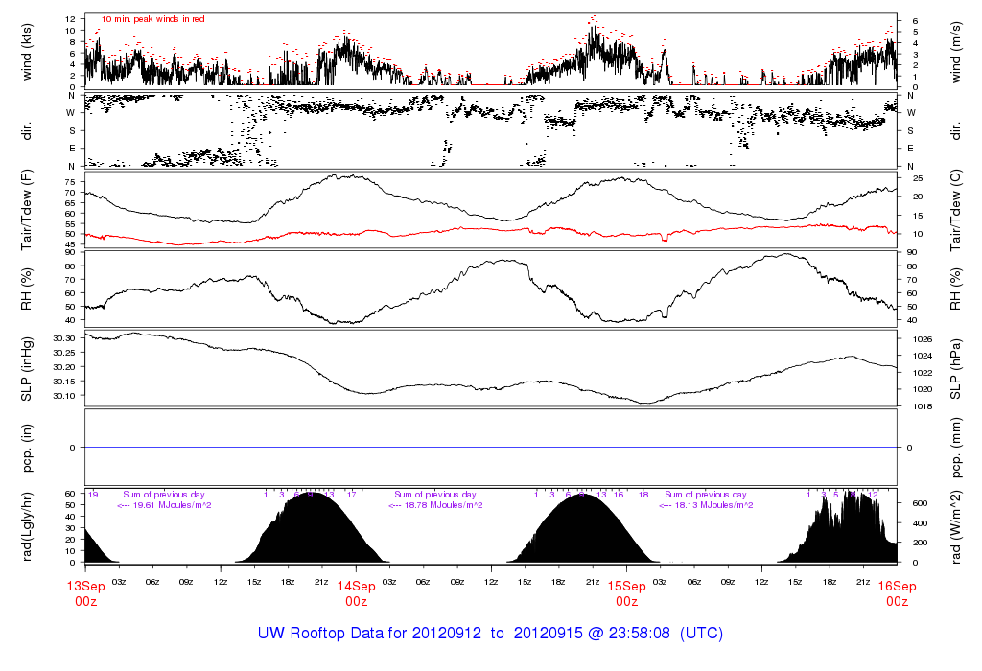
Task: Select the 14Sep 00z date marker
Action: coord(356,593)
